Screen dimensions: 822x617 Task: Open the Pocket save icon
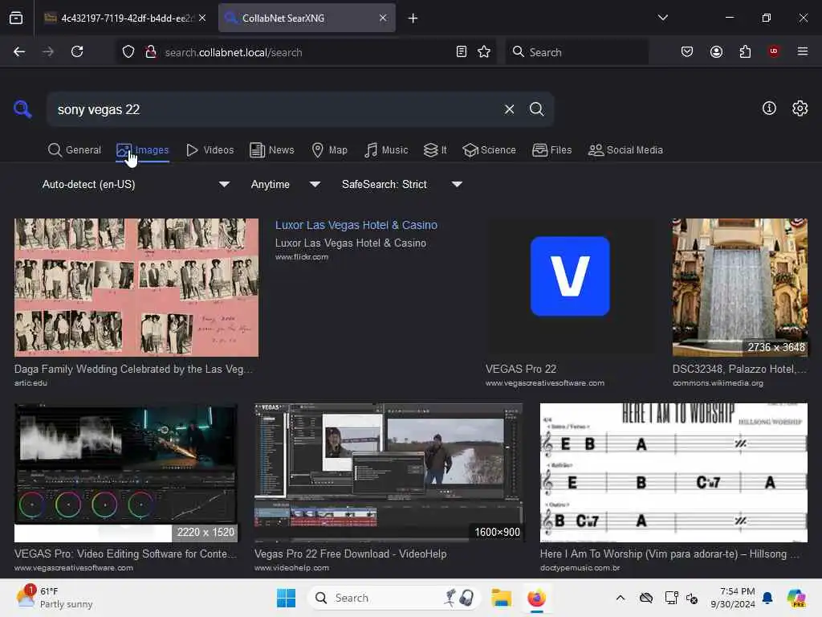click(687, 51)
